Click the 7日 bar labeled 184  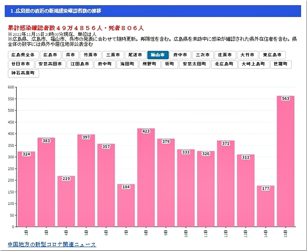(126, 206)
